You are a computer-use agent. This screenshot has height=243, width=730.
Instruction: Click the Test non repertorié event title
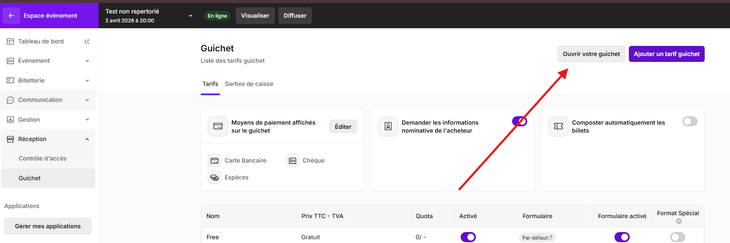click(x=132, y=11)
